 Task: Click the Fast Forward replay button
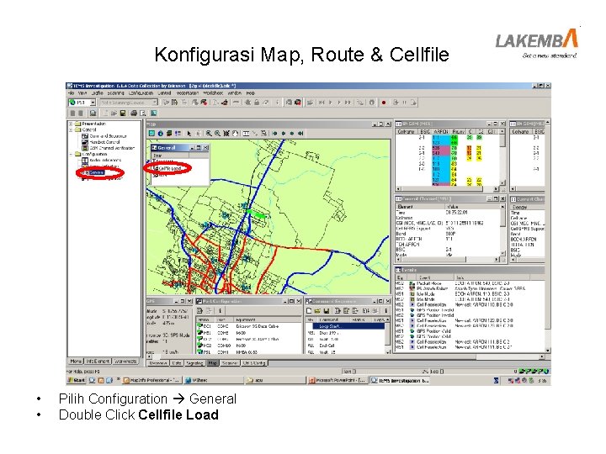[348, 103]
